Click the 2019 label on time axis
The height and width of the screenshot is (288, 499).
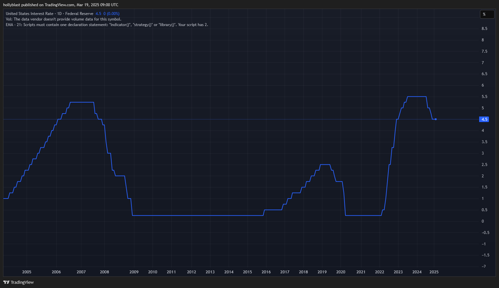[x=322, y=272]
